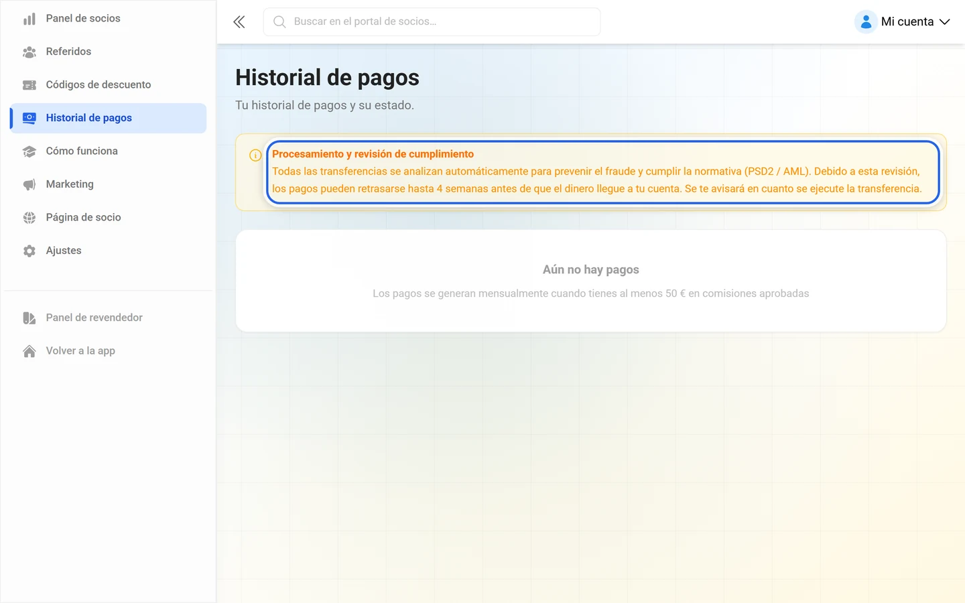965x603 pixels.
Task: Open Códigos de descuento page
Action: click(x=108, y=85)
